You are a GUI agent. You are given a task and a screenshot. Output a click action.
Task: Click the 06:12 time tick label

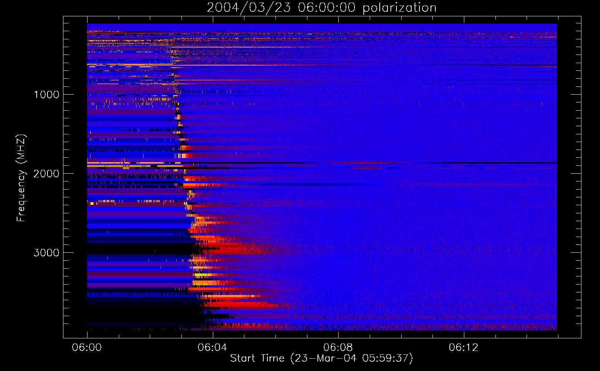pyautogui.click(x=464, y=348)
